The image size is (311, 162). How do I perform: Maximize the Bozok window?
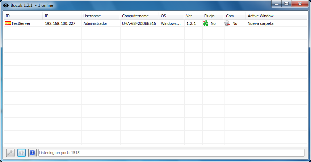pos(286,4)
